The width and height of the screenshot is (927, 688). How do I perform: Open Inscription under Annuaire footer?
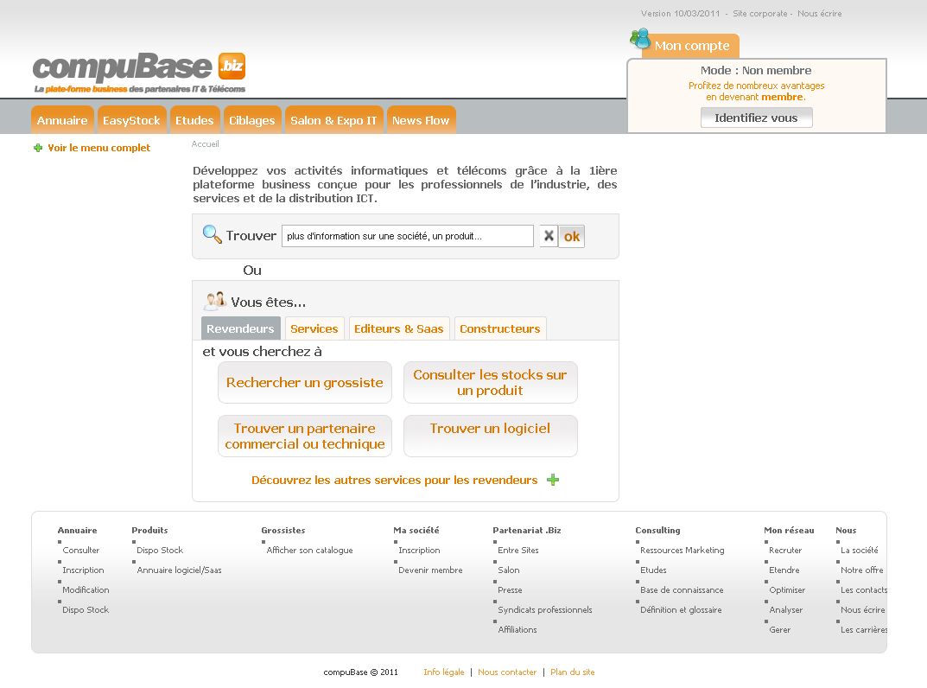tap(83, 570)
